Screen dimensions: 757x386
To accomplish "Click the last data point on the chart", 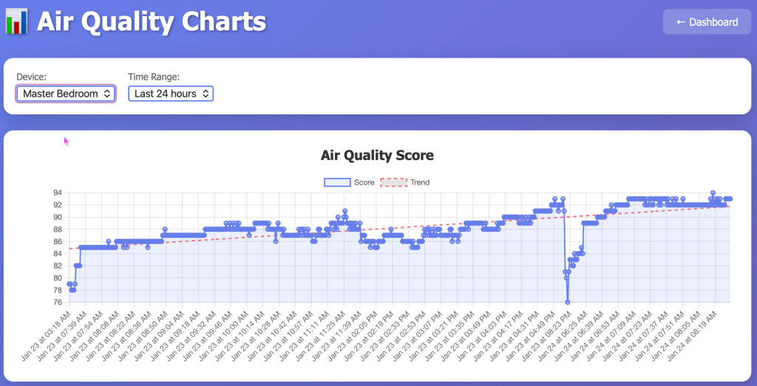I will 730,199.
